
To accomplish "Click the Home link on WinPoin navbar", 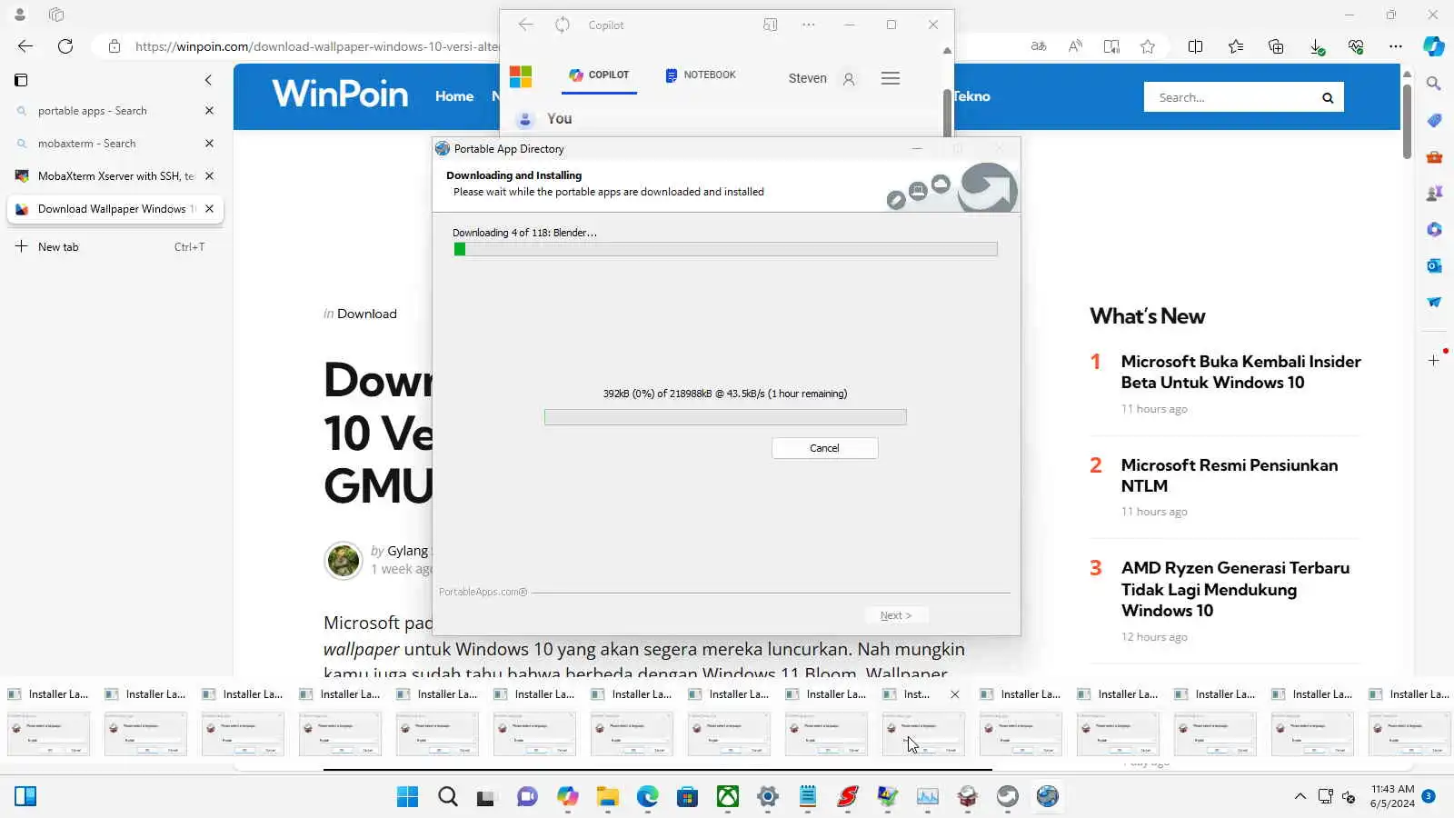I will 454,96.
